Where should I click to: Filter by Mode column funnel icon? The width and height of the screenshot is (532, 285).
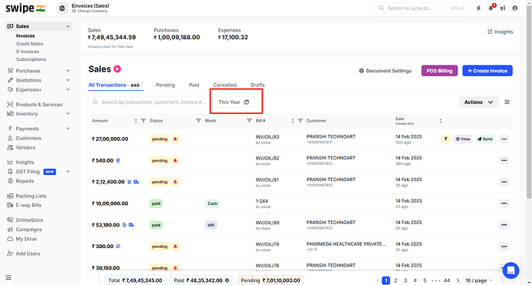pyautogui.click(x=249, y=121)
